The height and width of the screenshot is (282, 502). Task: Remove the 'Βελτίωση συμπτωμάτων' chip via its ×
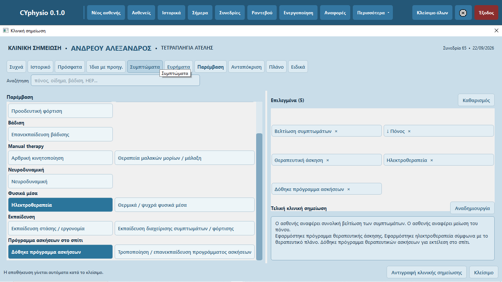(336, 131)
